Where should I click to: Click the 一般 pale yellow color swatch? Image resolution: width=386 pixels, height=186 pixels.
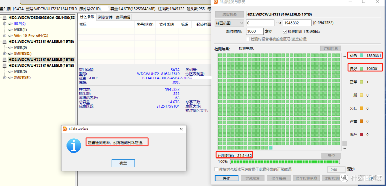tap(361, 95)
